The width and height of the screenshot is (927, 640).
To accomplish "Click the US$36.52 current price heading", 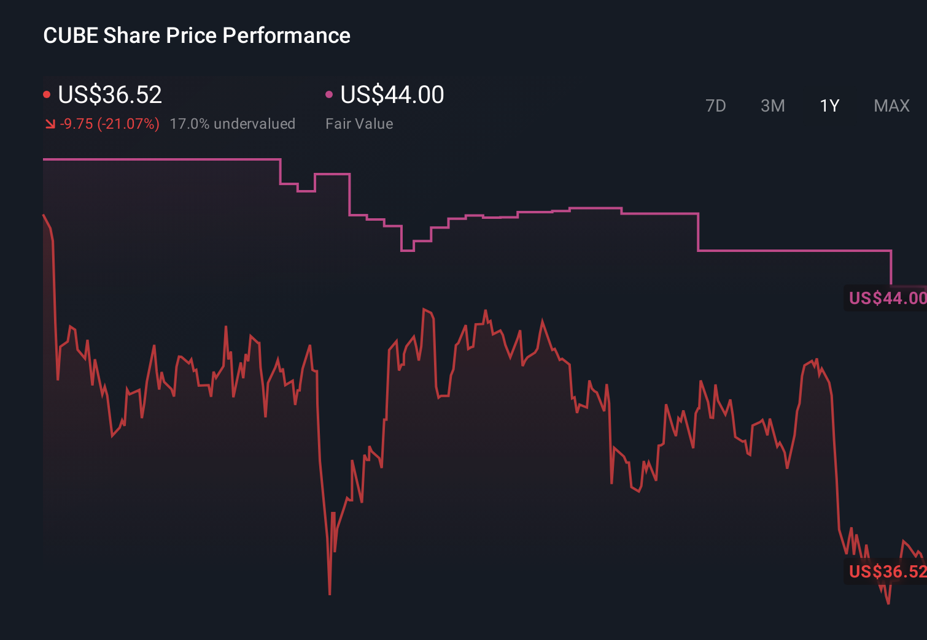I will click(109, 94).
